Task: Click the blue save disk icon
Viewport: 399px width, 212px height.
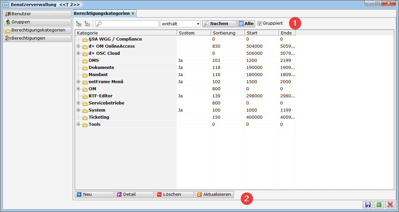Action: coord(368,205)
